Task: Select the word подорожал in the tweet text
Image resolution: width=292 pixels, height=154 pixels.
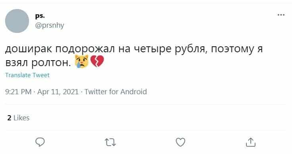Action: [85, 49]
